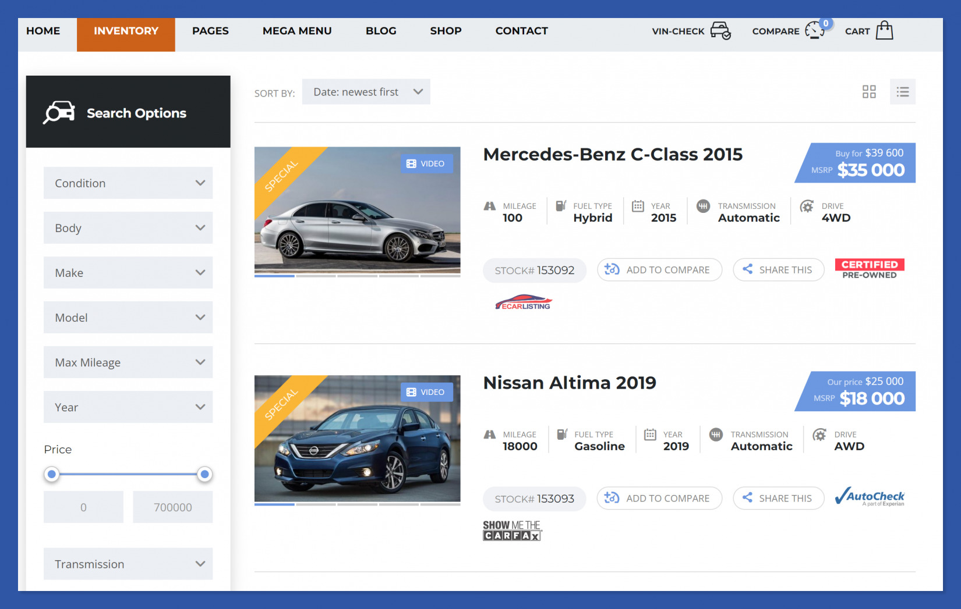Add Nissan Altima to compare
The image size is (961, 609).
[659, 498]
